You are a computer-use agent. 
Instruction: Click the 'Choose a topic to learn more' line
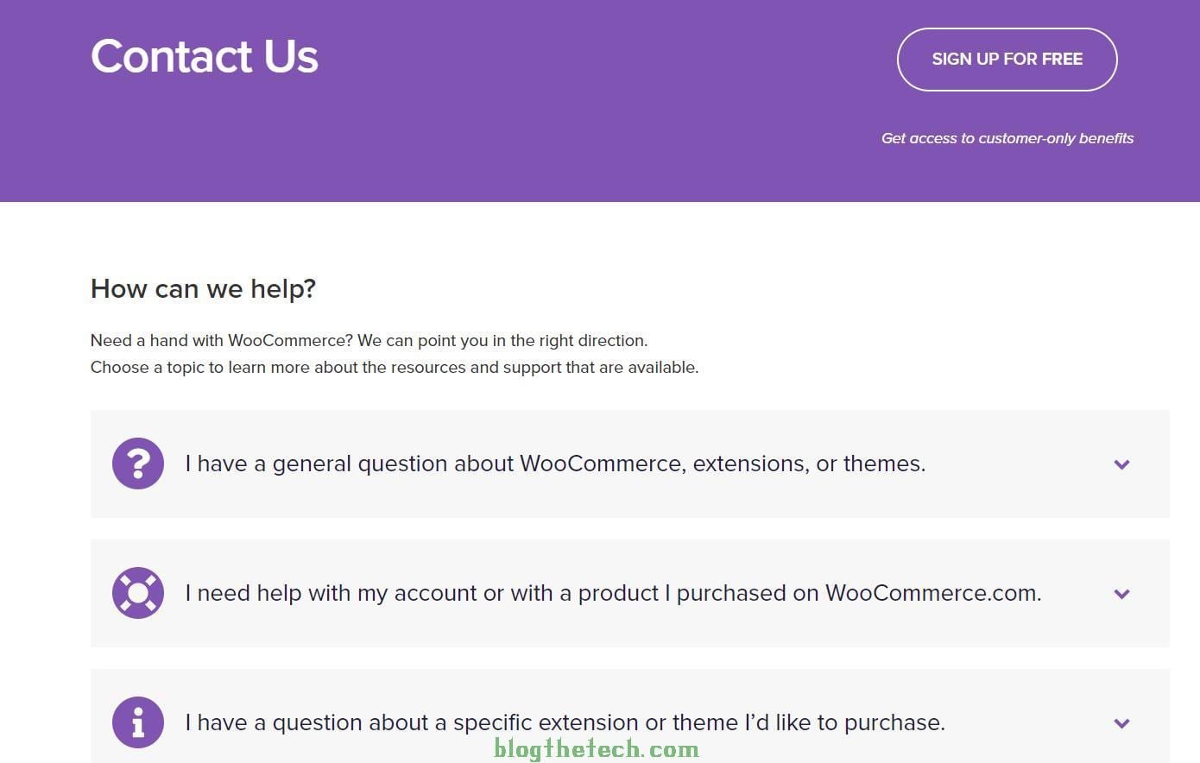[394, 368]
